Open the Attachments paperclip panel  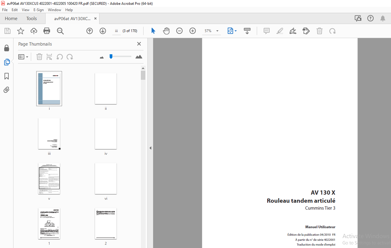pos(7,90)
